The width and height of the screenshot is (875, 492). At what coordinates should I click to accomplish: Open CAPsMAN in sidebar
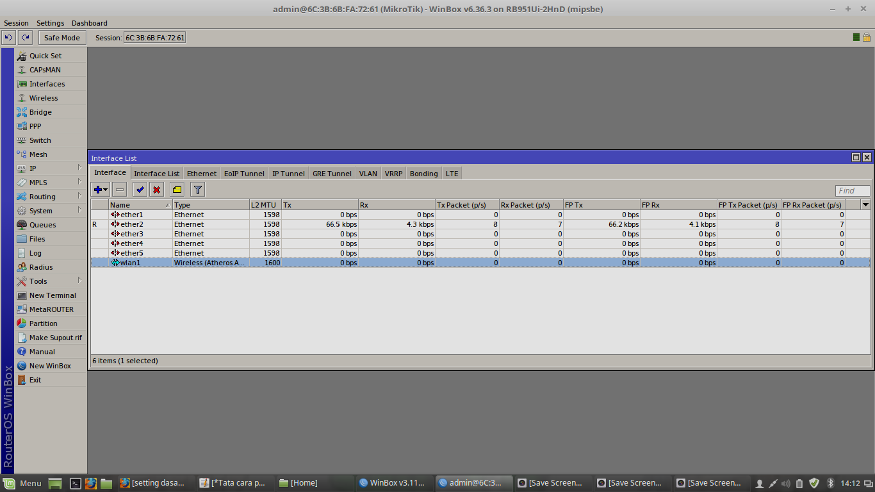[x=51, y=70]
